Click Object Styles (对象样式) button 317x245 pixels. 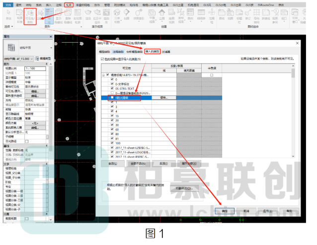(x=184, y=188)
